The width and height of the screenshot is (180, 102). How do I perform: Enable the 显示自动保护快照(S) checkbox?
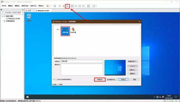point(57,80)
